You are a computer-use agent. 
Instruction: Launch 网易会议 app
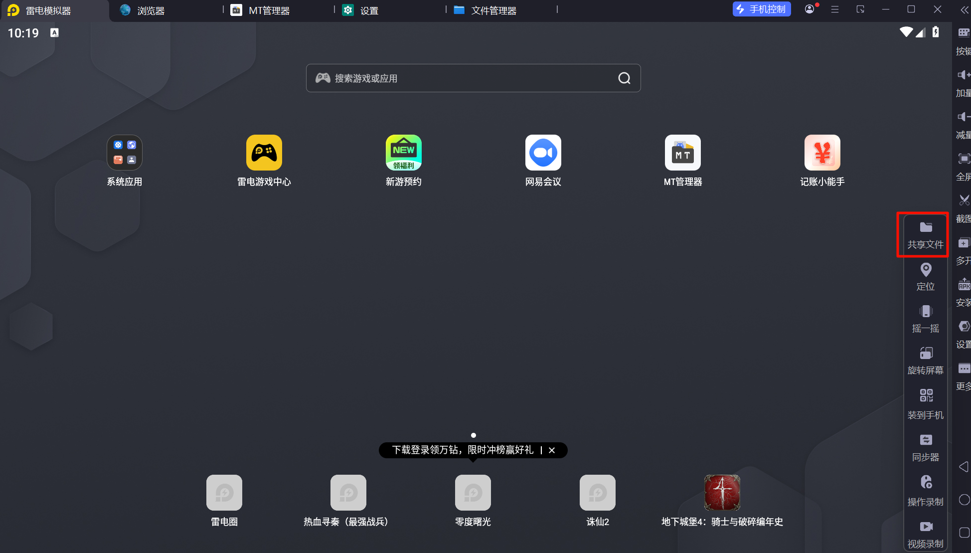pos(543,153)
